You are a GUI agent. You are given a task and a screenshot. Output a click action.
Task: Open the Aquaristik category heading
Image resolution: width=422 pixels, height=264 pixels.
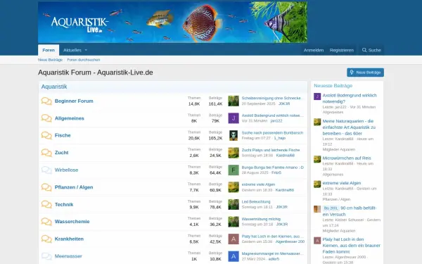click(x=54, y=87)
